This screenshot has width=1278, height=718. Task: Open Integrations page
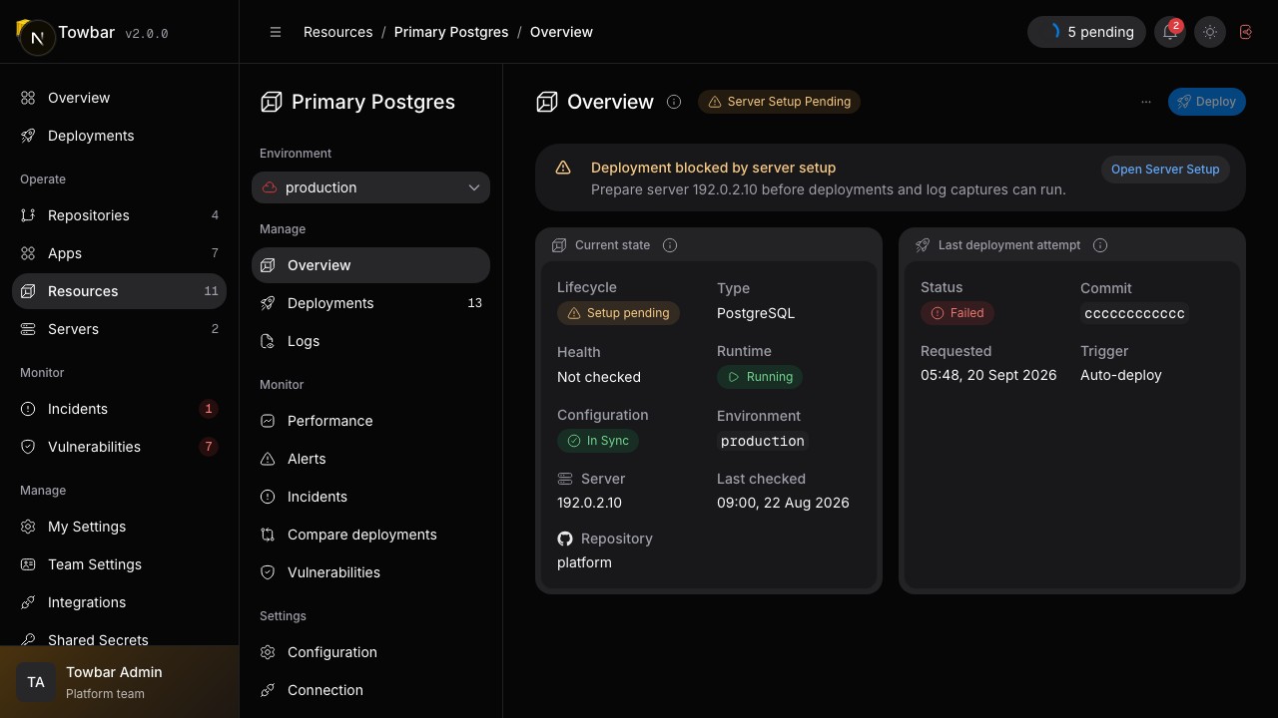pos(119,602)
